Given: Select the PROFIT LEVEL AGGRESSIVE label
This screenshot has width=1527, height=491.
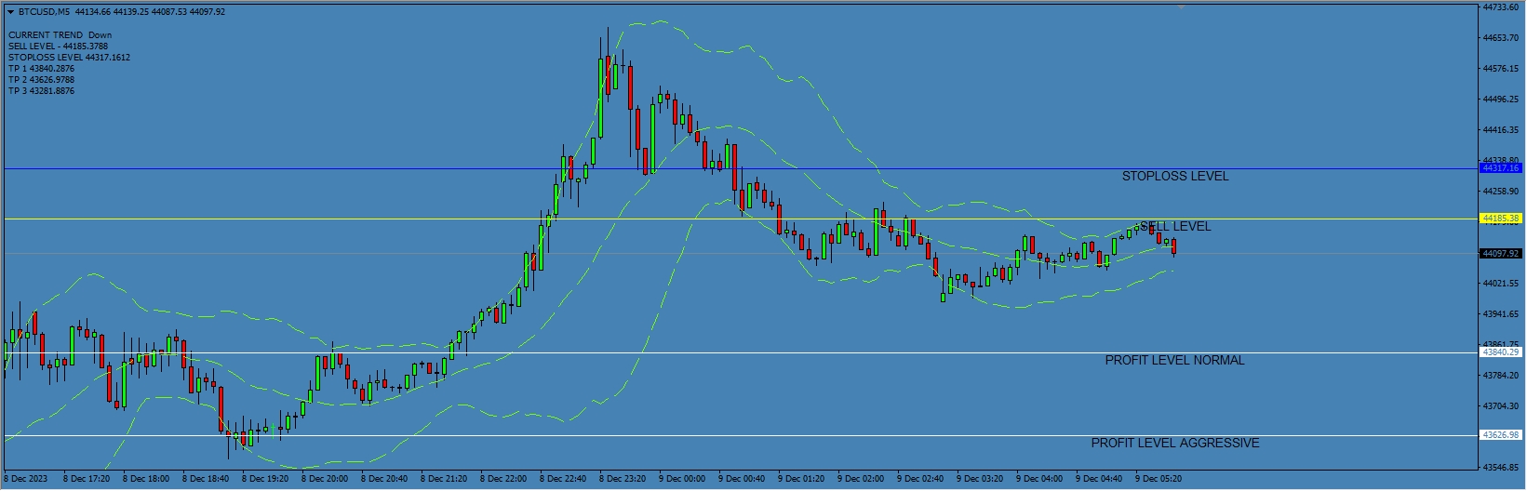Looking at the screenshot, I should [1175, 443].
